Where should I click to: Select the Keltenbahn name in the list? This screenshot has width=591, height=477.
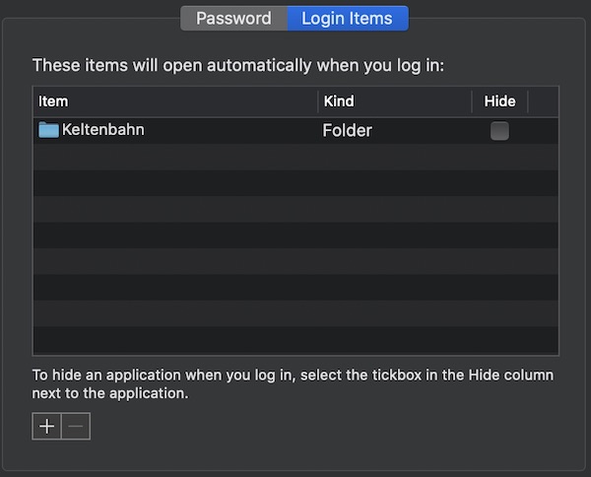click(103, 129)
